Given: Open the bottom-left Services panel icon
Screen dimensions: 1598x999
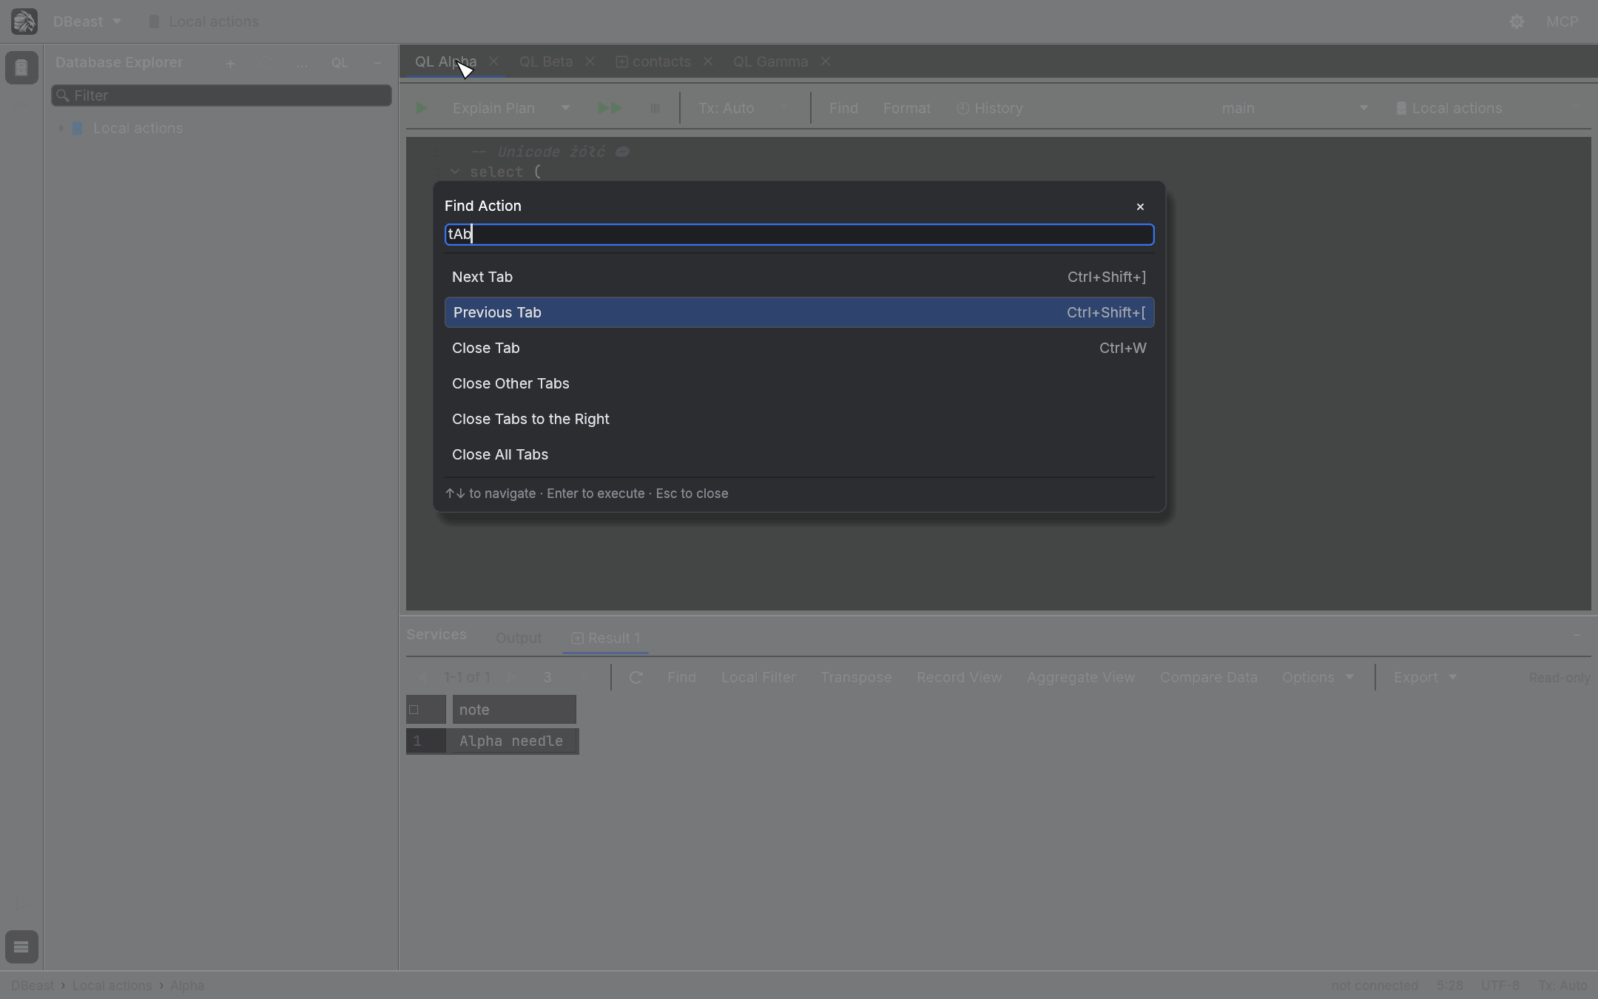Looking at the screenshot, I should (21, 946).
